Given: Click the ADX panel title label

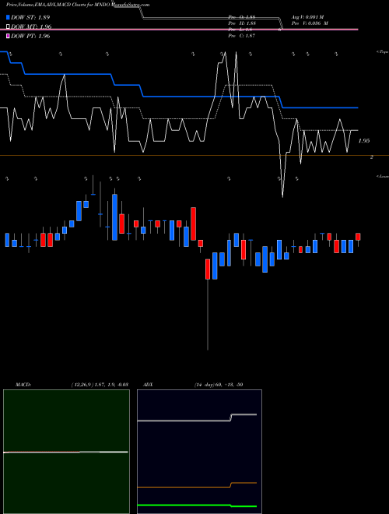Looking at the screenshot, I should (x=149, y=385).
